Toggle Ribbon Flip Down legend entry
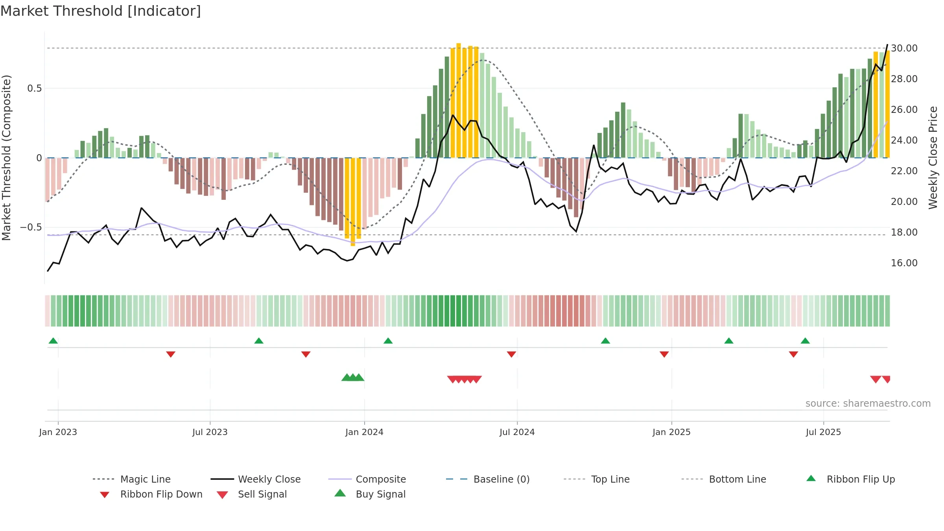This screenshot has width=944, height=531. (151, 494)
